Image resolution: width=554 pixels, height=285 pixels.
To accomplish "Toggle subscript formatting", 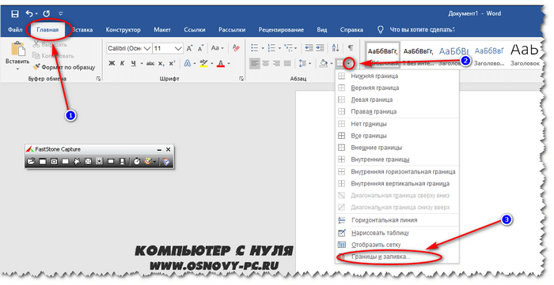I will click(161, 63).
